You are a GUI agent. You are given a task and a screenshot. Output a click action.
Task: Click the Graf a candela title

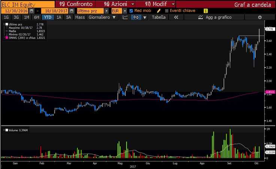coord(252,5)
